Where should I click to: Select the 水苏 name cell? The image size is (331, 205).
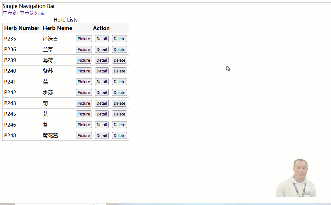[57, 92]
